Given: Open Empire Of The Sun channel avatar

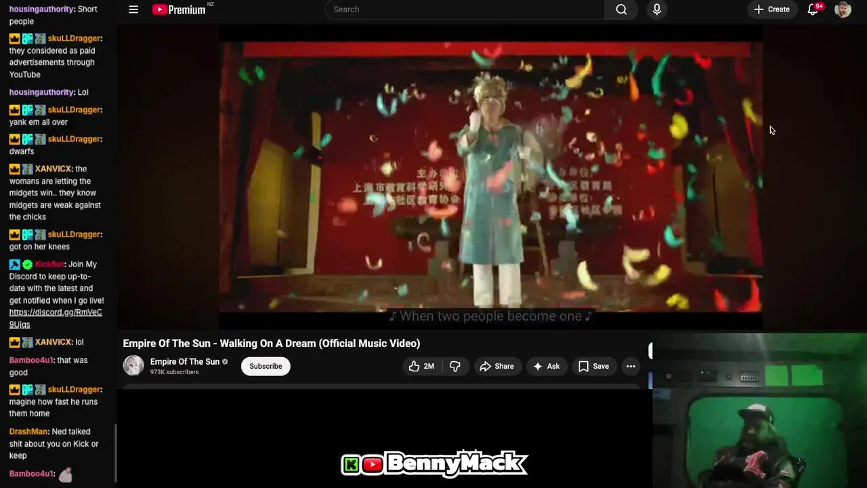Looking at the screenshot, I should (x=133, y=366).
